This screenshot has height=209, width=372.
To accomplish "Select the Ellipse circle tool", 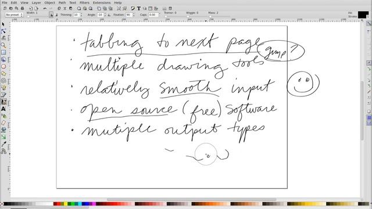I will [x=3, y=66].
